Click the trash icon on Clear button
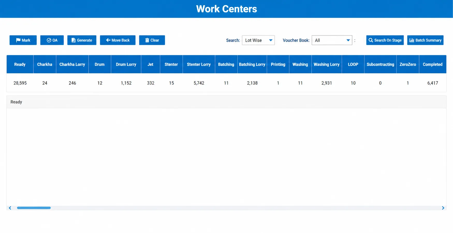 (147, 40)
